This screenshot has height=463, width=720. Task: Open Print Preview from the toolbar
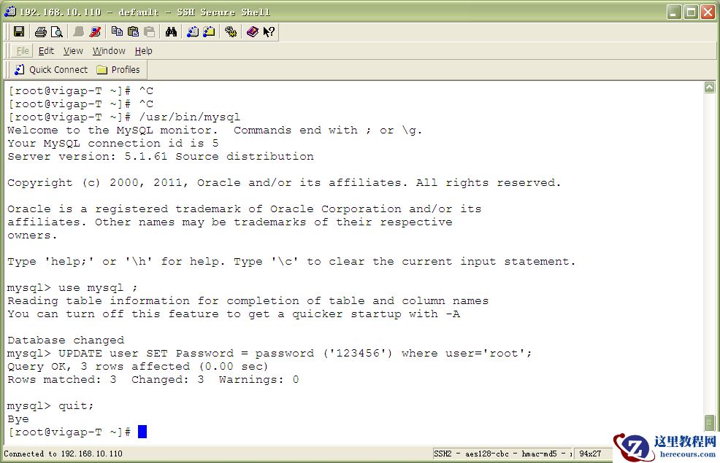56,31
